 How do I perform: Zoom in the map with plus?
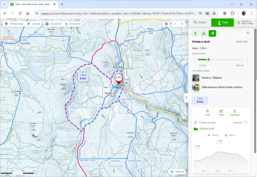[x=182, y=24]
